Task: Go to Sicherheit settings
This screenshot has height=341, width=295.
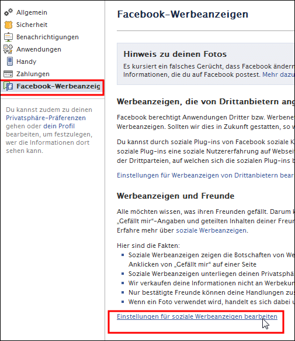Action: 32,25
